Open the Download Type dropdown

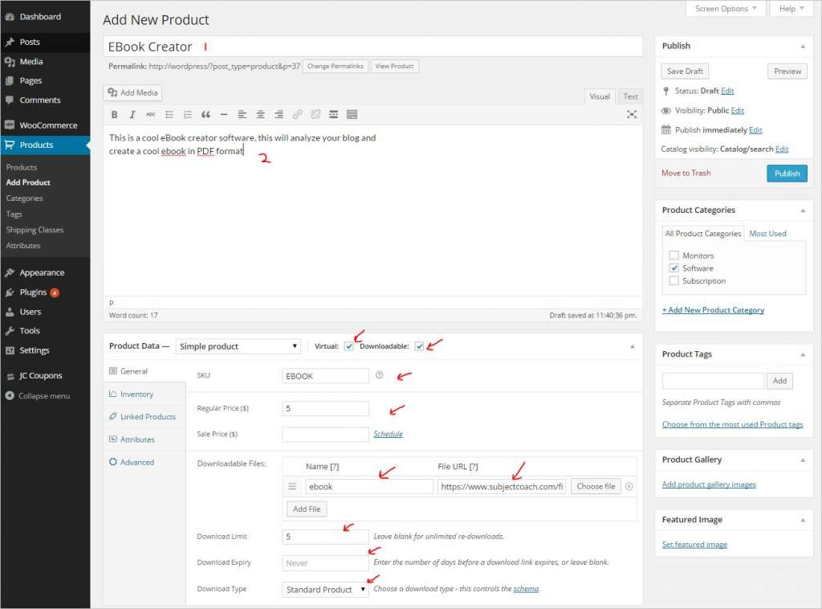326,589
